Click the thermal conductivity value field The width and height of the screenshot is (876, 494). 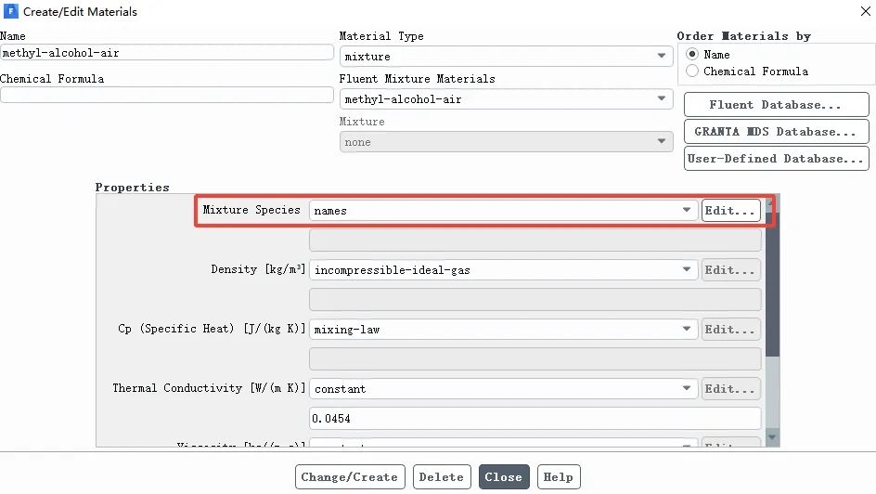pos(535,419)
